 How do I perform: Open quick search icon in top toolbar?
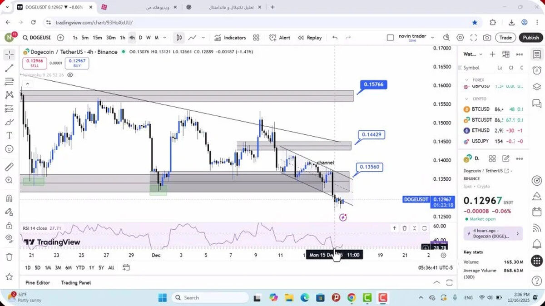446,38
